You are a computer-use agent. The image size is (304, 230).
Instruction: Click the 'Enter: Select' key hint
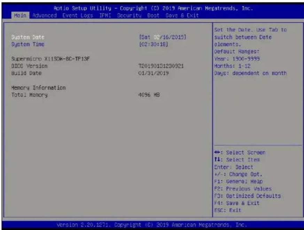point(234,167)
